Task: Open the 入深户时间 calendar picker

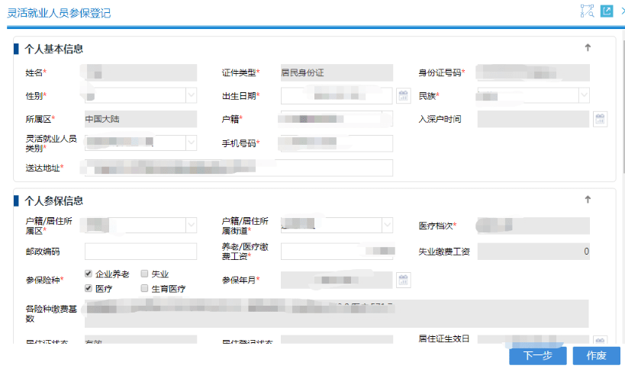Action: pyautogui.click(x=601, y=119)
